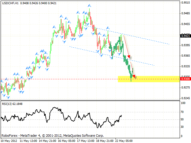Click the upper red forecast arrowhead
191x143 pixels.
point(129,56)
